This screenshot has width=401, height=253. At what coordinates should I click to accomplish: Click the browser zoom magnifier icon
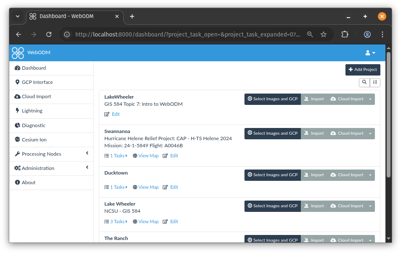pos(310,34)
